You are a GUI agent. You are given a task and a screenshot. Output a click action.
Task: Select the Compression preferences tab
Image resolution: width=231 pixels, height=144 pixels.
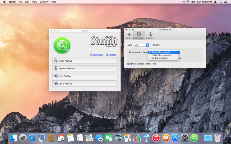click(139, 35)
